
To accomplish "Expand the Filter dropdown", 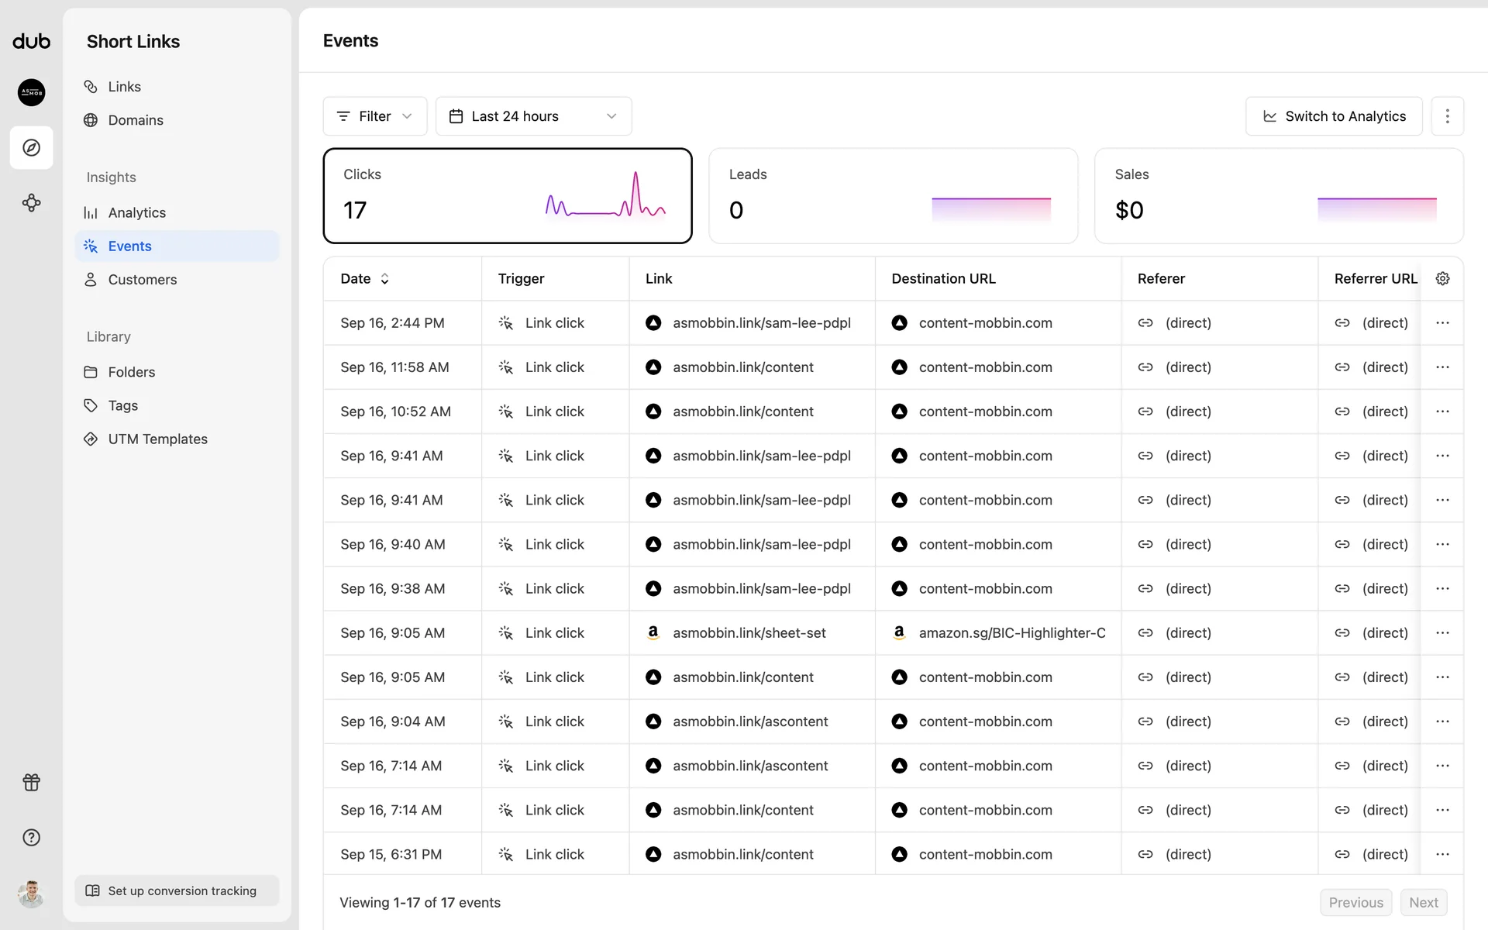I will 374,116.
